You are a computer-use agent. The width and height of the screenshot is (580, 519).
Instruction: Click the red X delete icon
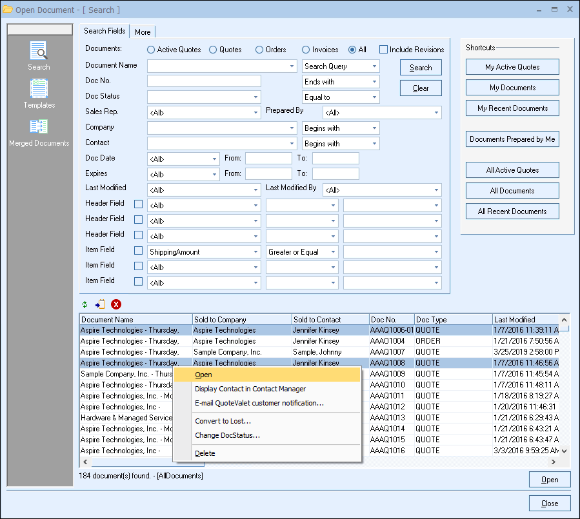click(116, 304)
